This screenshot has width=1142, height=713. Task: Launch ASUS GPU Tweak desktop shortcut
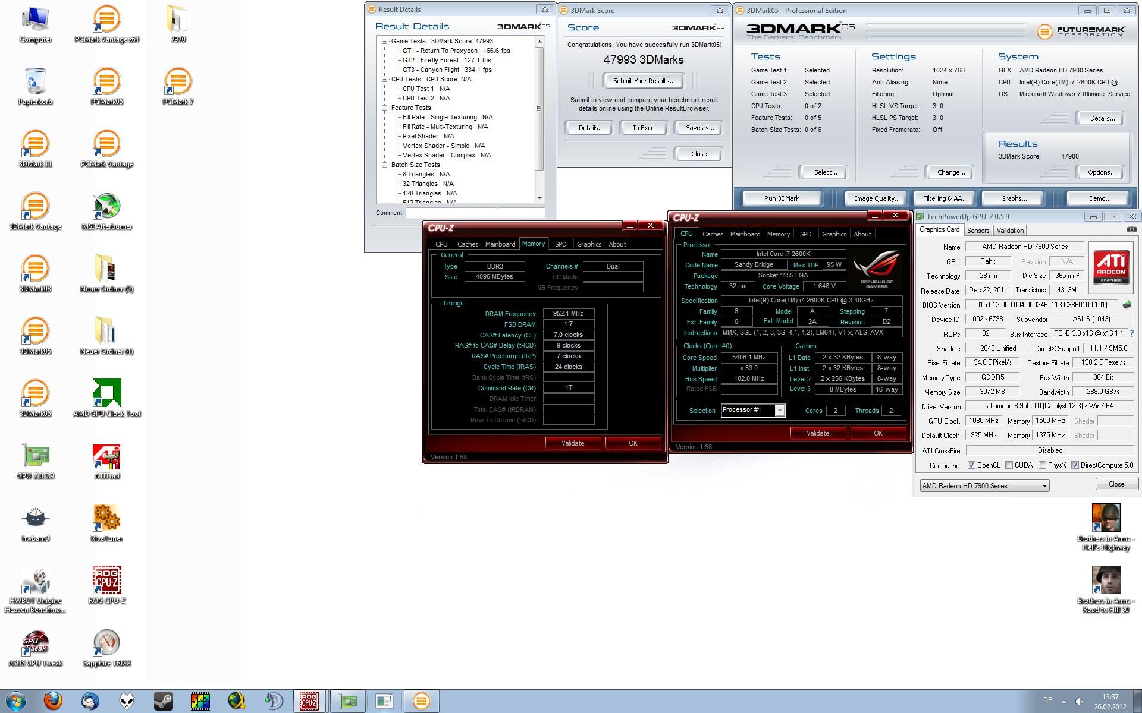pos(35,648)
